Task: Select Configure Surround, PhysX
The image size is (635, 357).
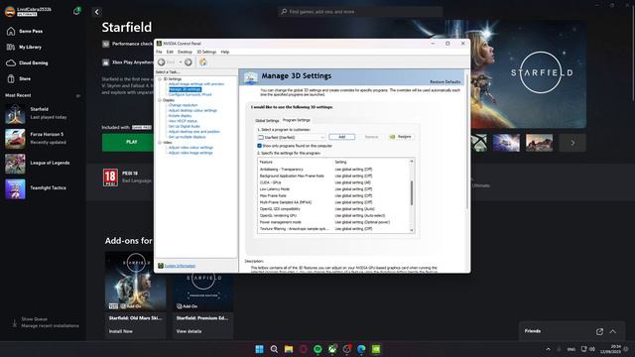Action: pyautogui.click(x=190, y=94)
